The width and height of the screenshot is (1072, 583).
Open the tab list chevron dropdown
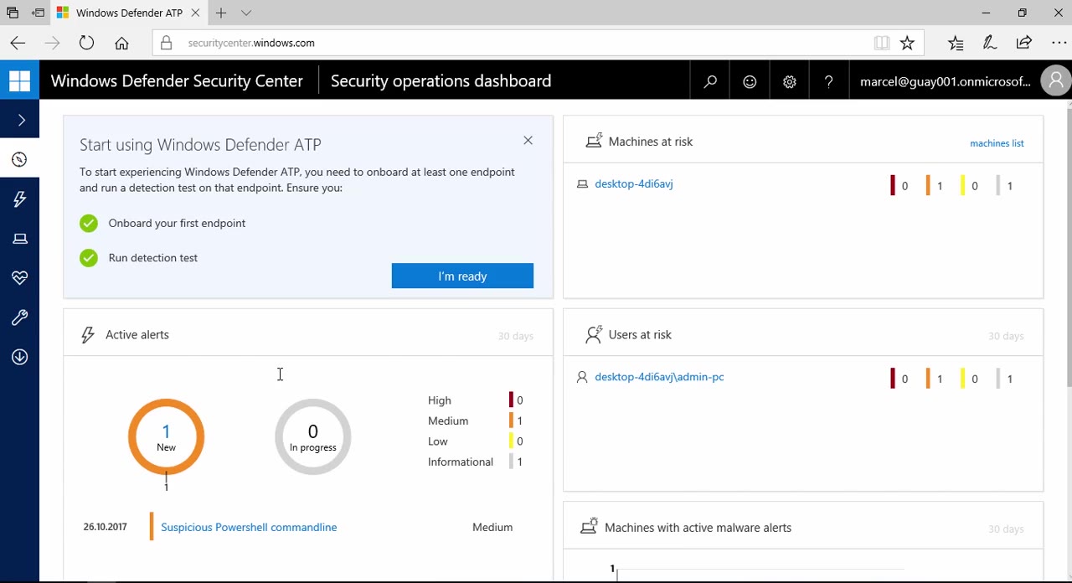244,13
